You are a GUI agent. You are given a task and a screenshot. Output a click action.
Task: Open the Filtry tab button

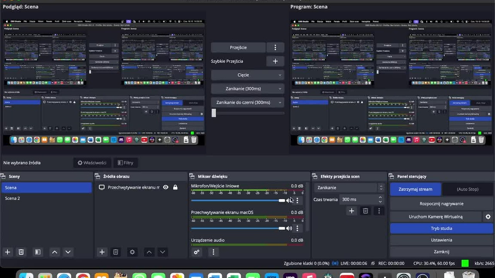tap(125, 163)
